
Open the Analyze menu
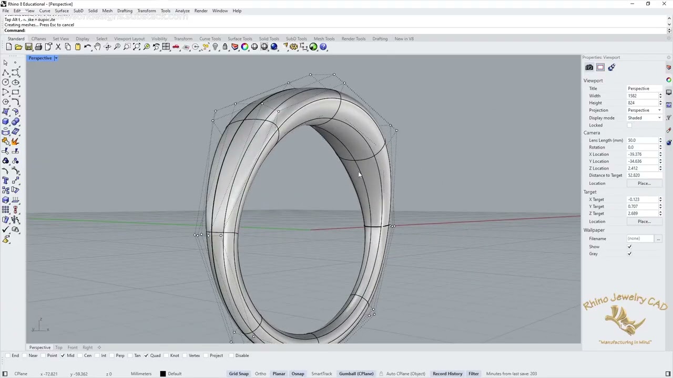[182, 10]
